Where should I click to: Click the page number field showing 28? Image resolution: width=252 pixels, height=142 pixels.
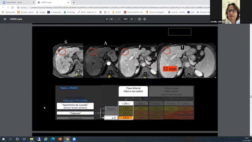tap(107, 19)
